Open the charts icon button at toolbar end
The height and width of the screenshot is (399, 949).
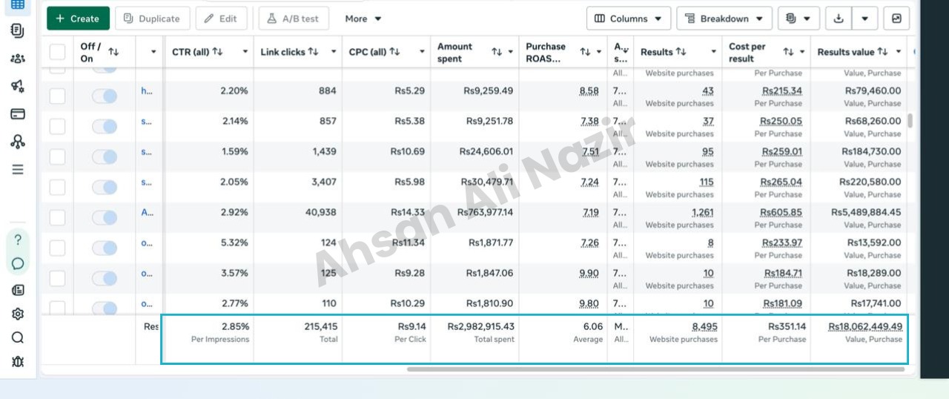pos(896,19)
